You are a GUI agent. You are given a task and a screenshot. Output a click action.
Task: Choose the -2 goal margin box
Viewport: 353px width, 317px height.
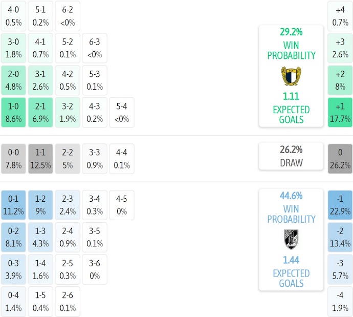pyautogui.click(x=340, y=237)
